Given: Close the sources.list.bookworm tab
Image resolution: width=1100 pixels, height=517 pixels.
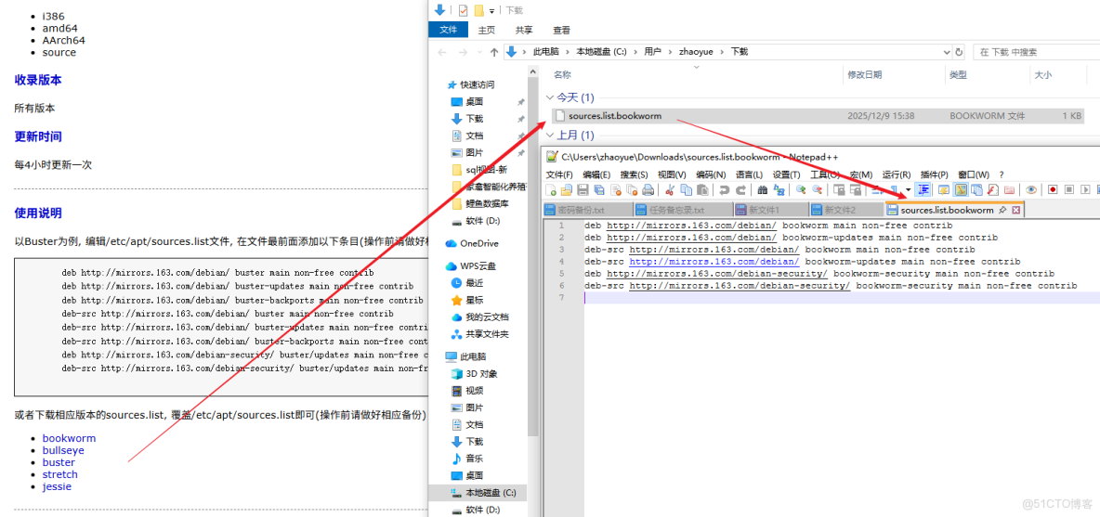Looking at the screenshot, I should 1015,210.
